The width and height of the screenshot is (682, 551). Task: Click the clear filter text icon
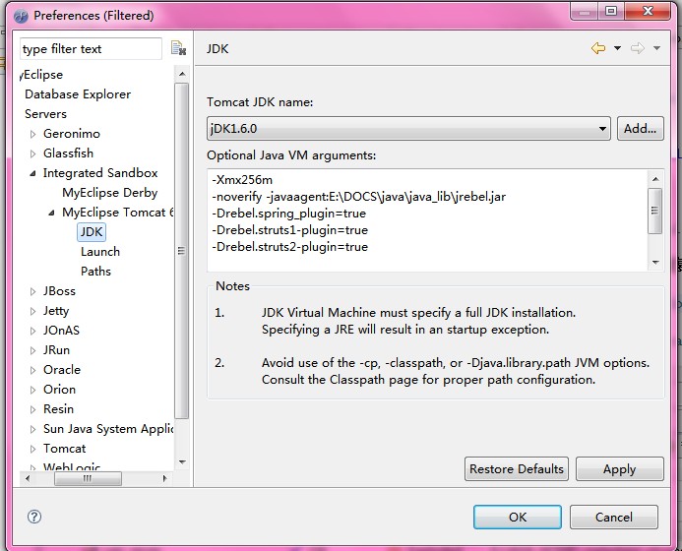tap(178, 48)
